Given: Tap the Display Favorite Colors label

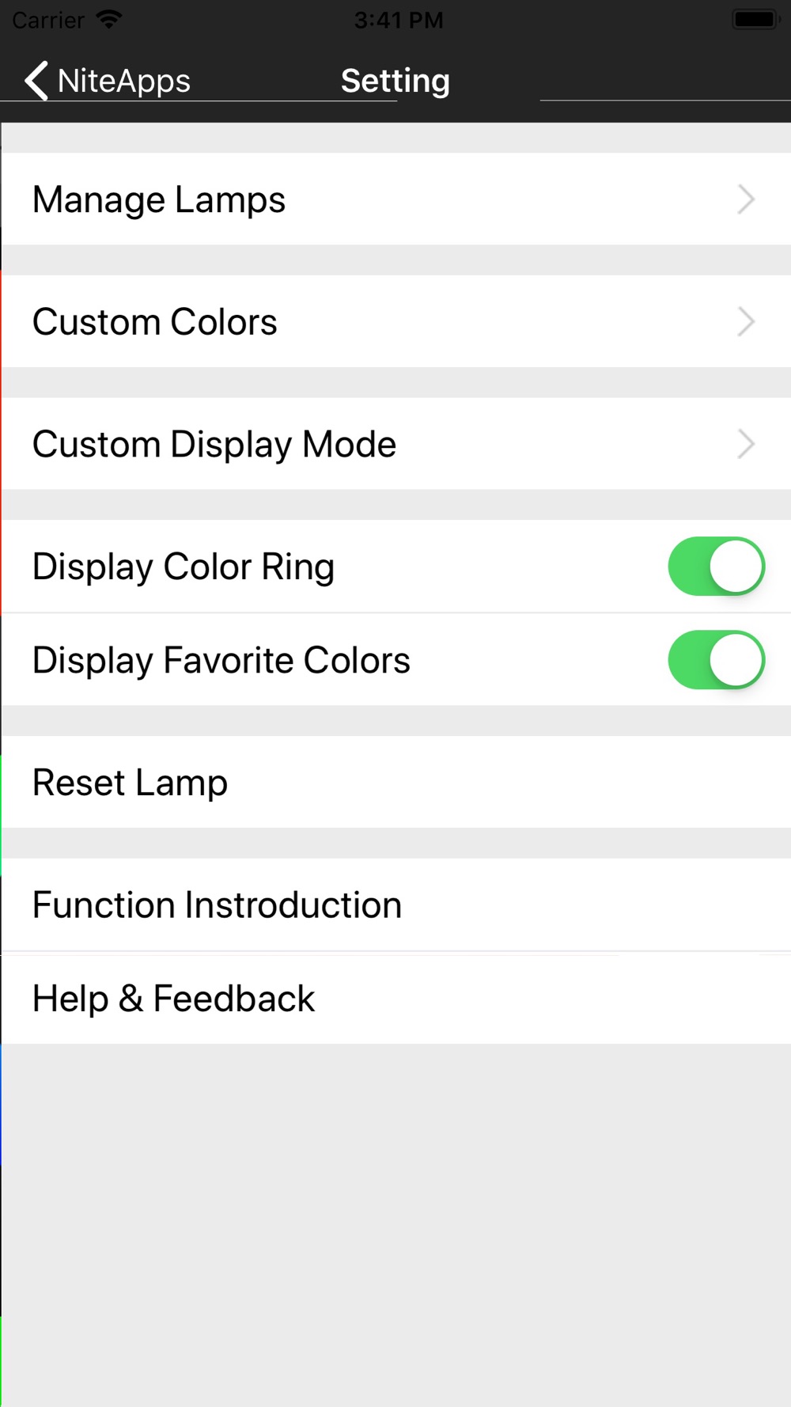Looking at the screenshot, I should pyautogui.click(x=221, y=660).
